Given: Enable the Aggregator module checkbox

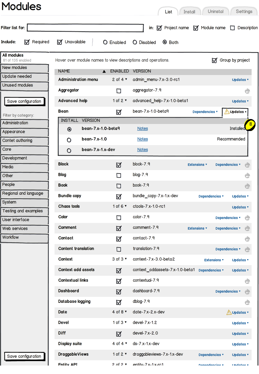Looking at the screenshot, I should click(x=119, y=91).
